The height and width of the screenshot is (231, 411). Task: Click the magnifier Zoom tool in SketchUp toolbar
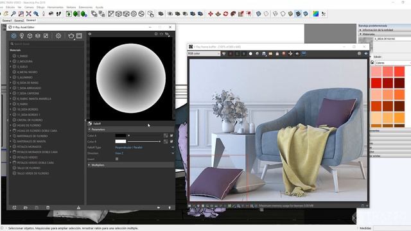(13, 14)
